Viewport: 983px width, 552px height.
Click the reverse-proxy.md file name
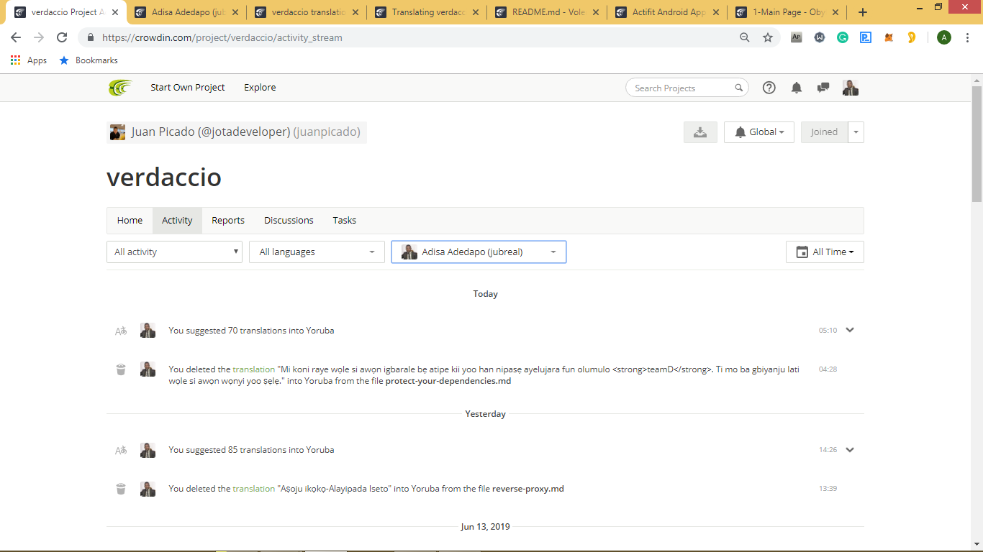point(528,489)
